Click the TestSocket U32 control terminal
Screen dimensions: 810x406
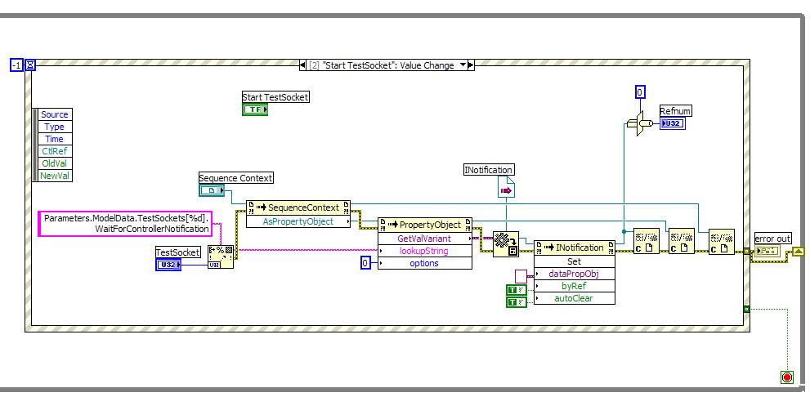168,265
